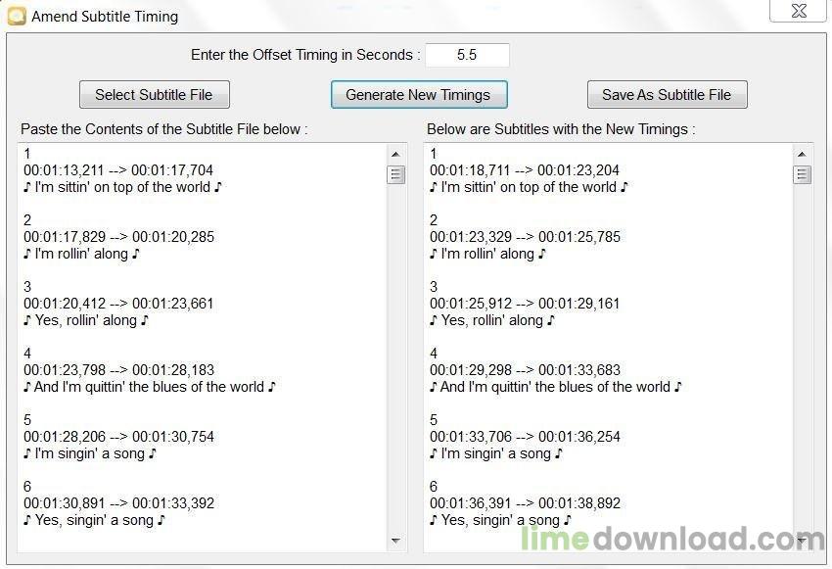Click the new timing line starting 00:01:25,912
832x569 pixels.
525,304
